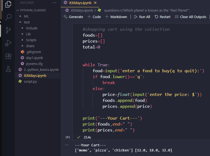This screenshot has height=156, width=210.
Task: Open the Testing flask icon
Action: tap(8, 69)
